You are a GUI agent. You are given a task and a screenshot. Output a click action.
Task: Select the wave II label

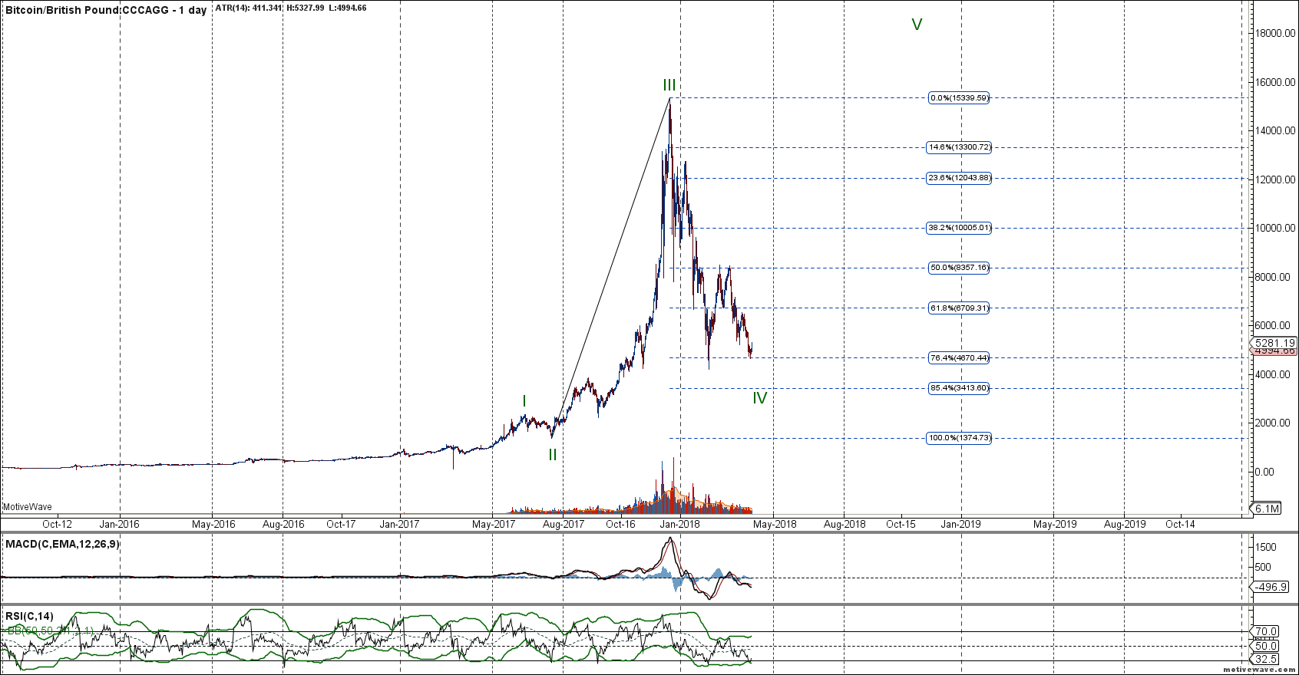click(552, 455)
